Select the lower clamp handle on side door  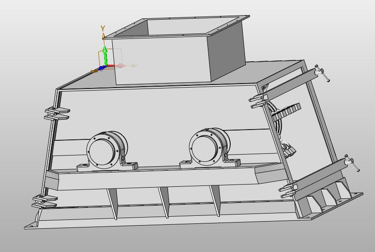tap(352, 163)
